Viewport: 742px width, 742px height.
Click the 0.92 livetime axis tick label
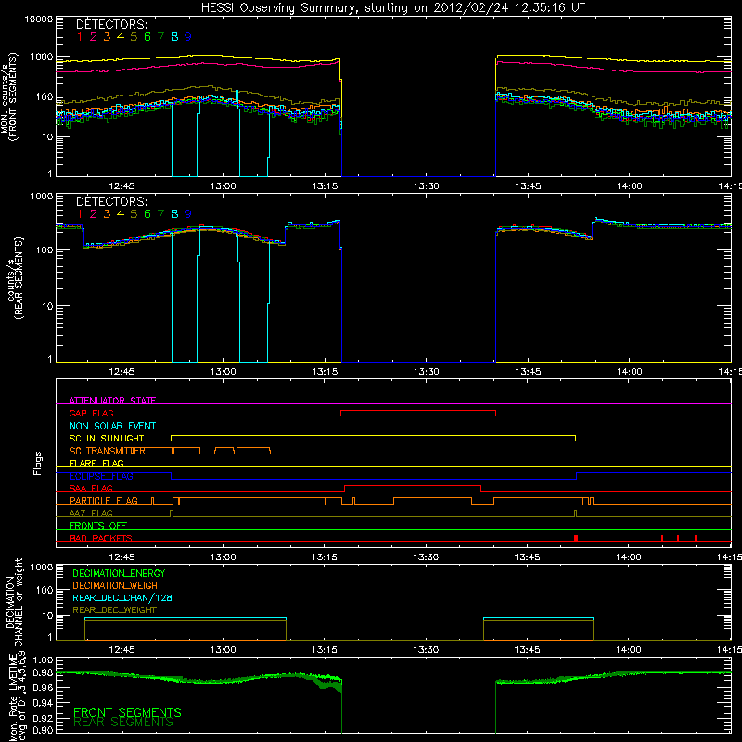click(43, 718)
